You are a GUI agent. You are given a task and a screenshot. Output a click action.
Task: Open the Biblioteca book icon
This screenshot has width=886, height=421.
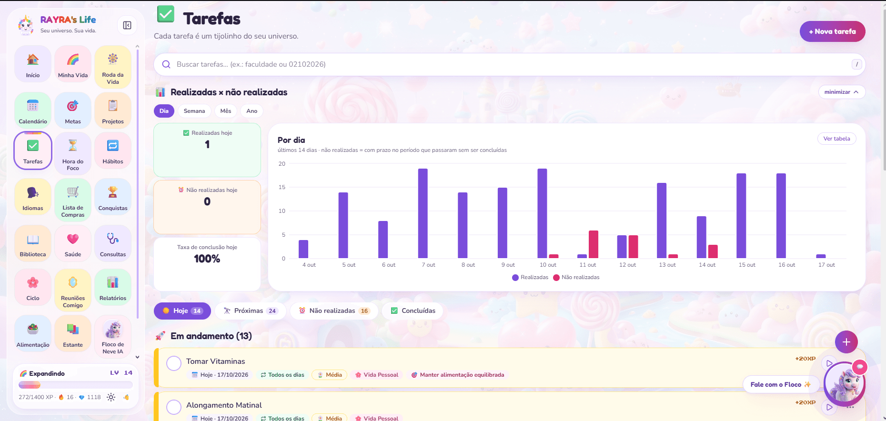coord(33,243)
